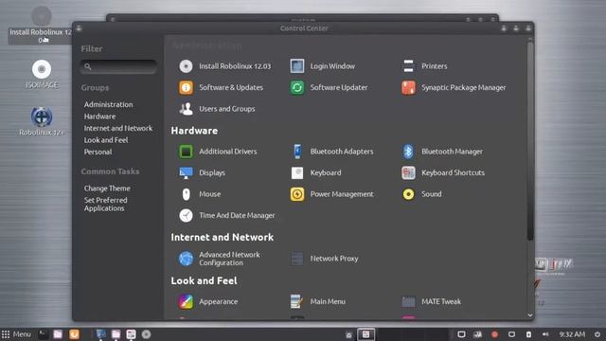
Task: Open the terminal from the taskbar
Action: click(x=43, y=334)
